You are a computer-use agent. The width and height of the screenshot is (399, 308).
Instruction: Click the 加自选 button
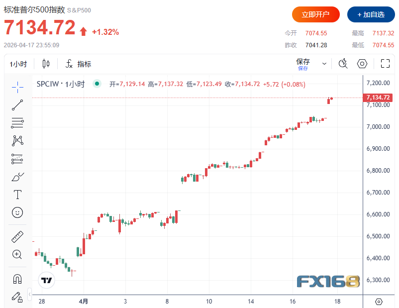[x=367, y=14]
